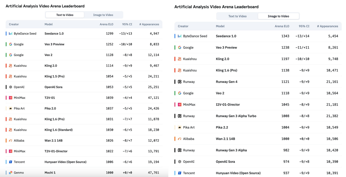346x177 pixels.
Task: Click the MiniMax icon in the T2V-01-Director row
Action: click(x=11, y=151)
